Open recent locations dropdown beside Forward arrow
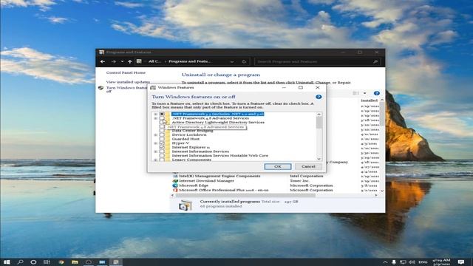Image resolution: width=473 pixels, height=266 pixels. coord(122,61)
